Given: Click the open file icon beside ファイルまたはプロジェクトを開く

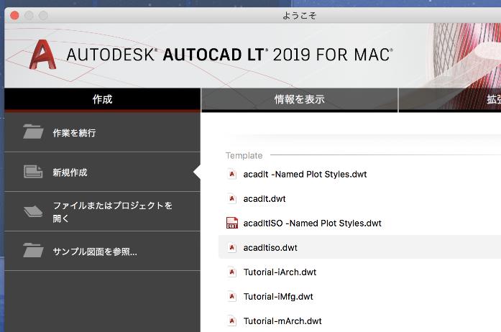Looking at the screenshot, I should coord(33,211).
